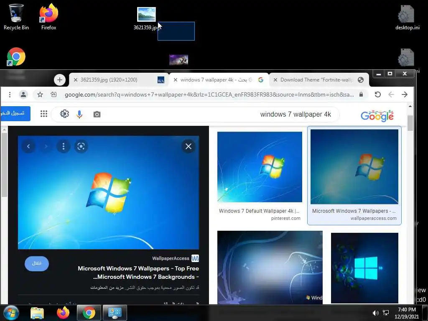Start voice search with microphone icon
Screen dimensions: 428x321
tap(79, 115)
